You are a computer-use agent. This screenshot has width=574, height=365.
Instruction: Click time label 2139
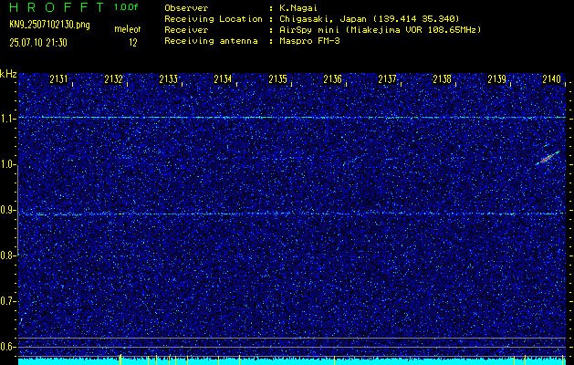click(497, 79)
